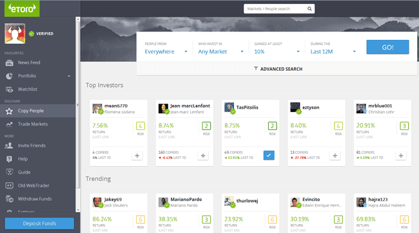This screenshot has height=233, width=419.
Task: Open the Help question mark icon
Action: coord(10,159)
